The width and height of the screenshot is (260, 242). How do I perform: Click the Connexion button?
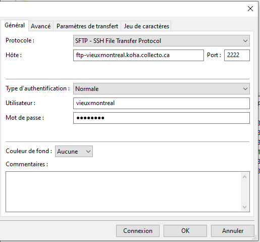(x=138, y=231)
